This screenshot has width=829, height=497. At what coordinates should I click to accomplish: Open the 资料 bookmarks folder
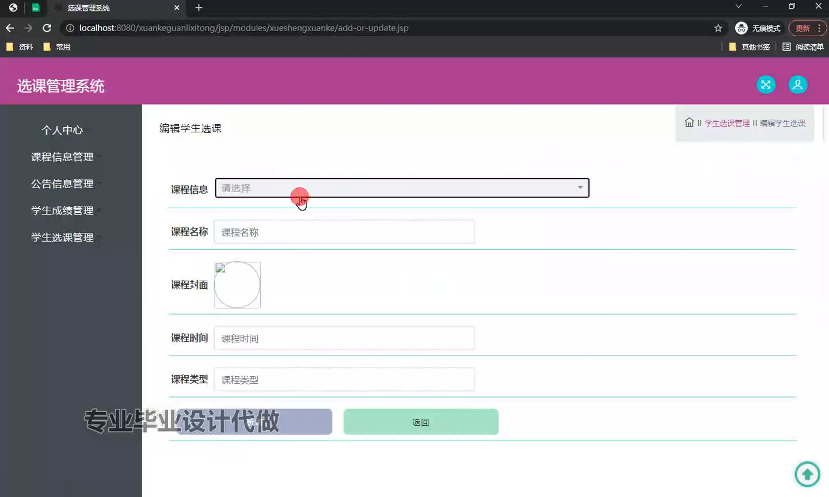coord(20,47)
